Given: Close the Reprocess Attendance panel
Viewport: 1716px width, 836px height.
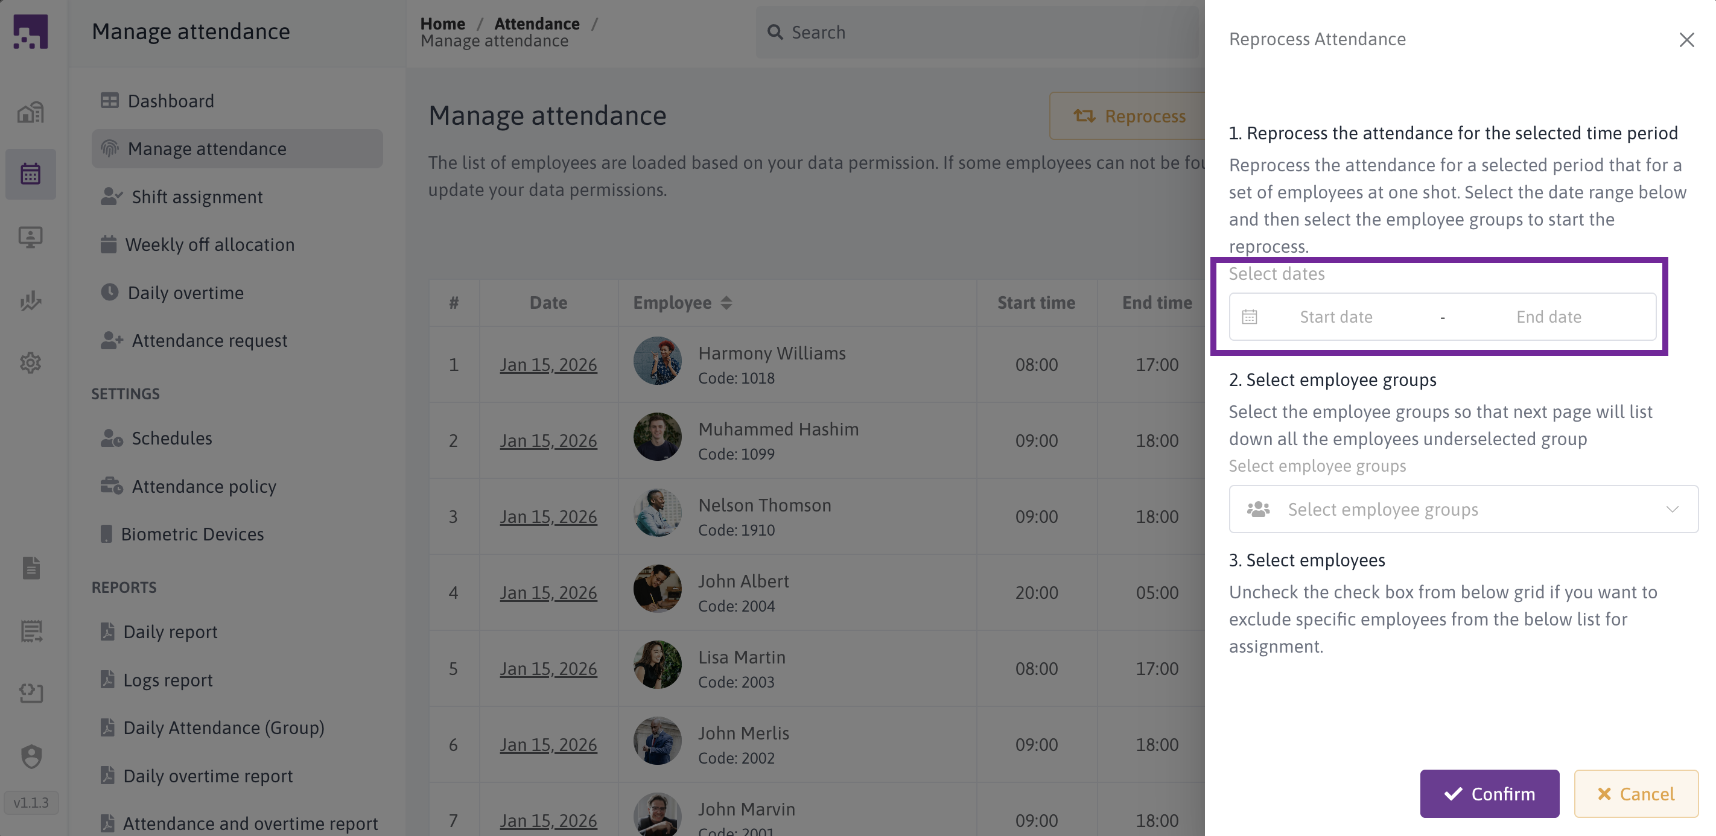Looking at the screenshot, I should (1686, 40).
